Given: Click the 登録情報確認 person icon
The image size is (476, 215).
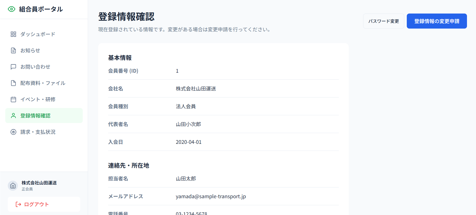Looking at the screenshot, I should (13, 116).
